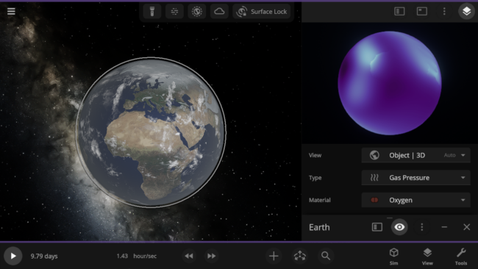This screenshot has width=478, height=269.
Task: Open the View tab in bottom bar
Action: [x=427, y=257]
